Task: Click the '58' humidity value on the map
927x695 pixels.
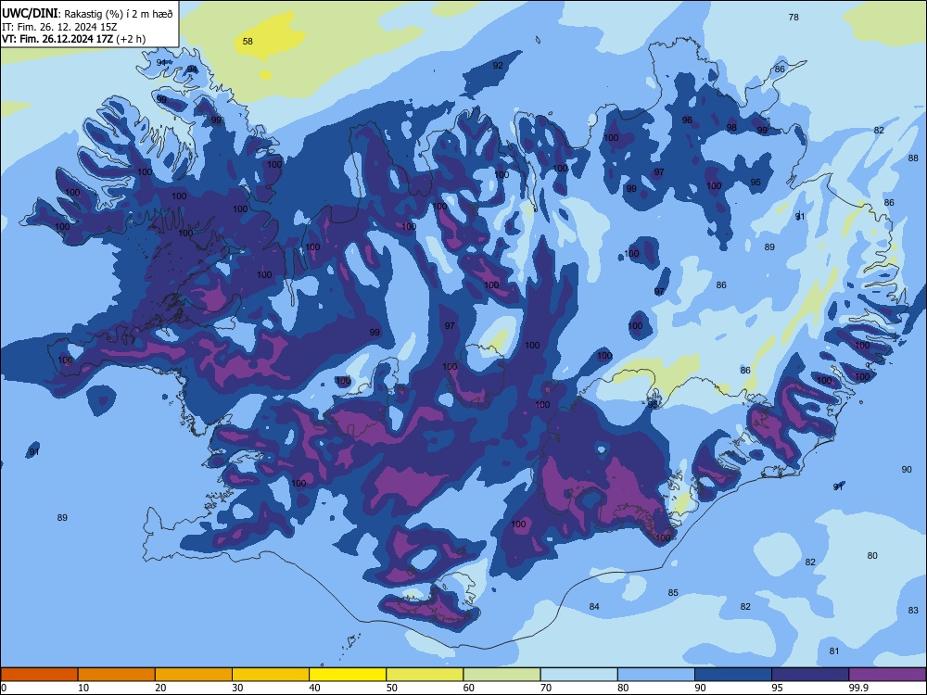Action: pos(248,42)
